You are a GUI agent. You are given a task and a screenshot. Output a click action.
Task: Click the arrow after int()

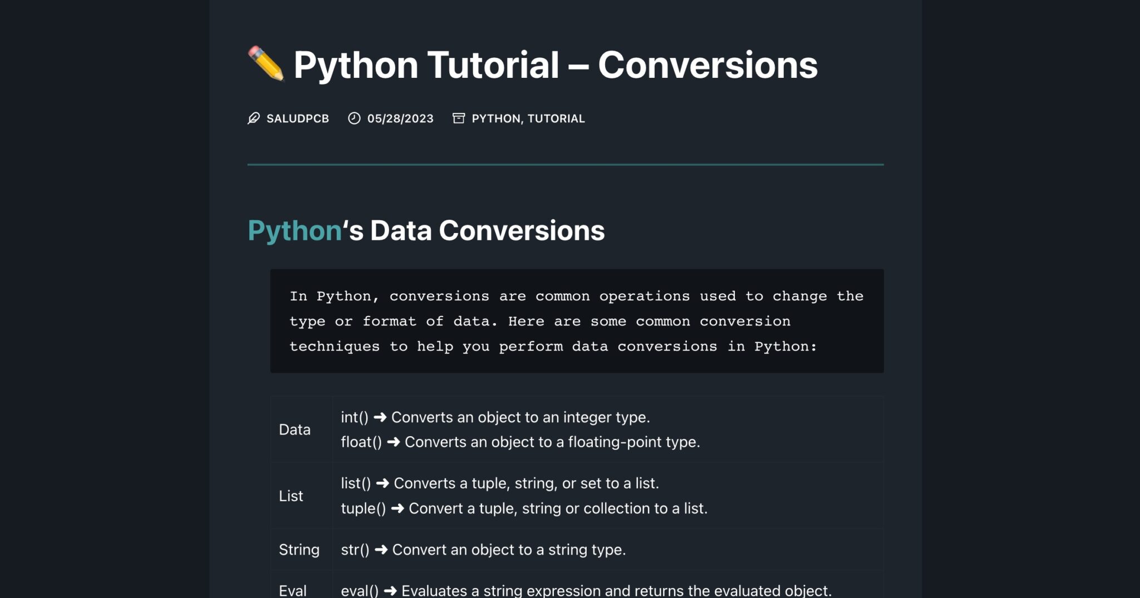tap(380, 417)
